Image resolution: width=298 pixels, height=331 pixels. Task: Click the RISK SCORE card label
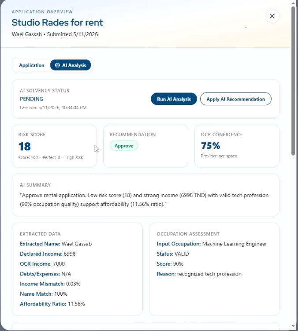tap(32, 135)
